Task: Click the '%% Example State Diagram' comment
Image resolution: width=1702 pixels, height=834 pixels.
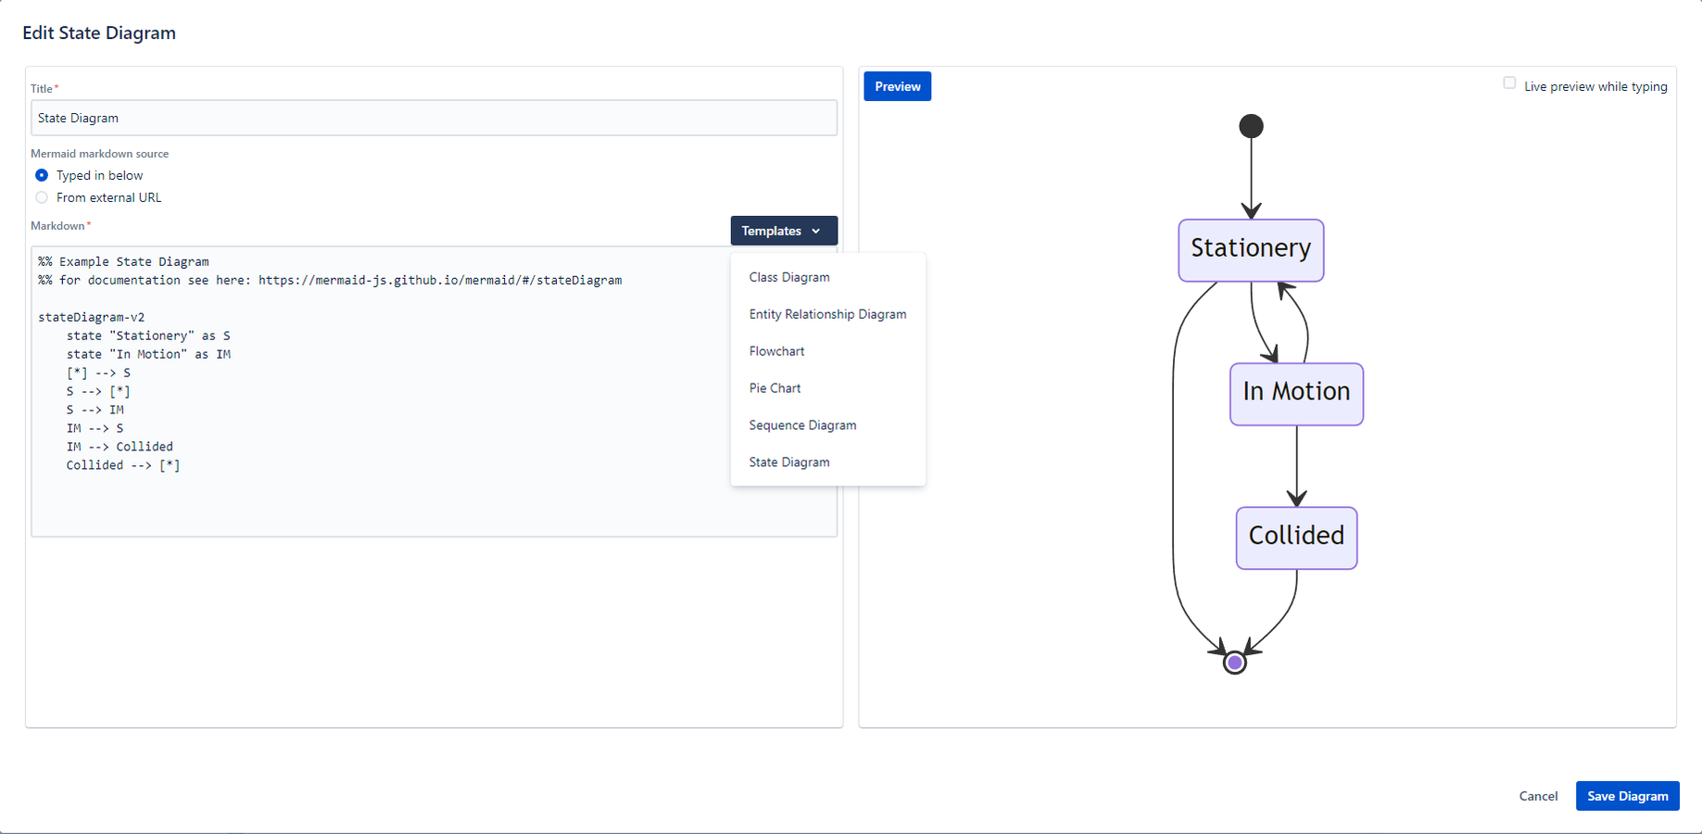Action: 123,261
